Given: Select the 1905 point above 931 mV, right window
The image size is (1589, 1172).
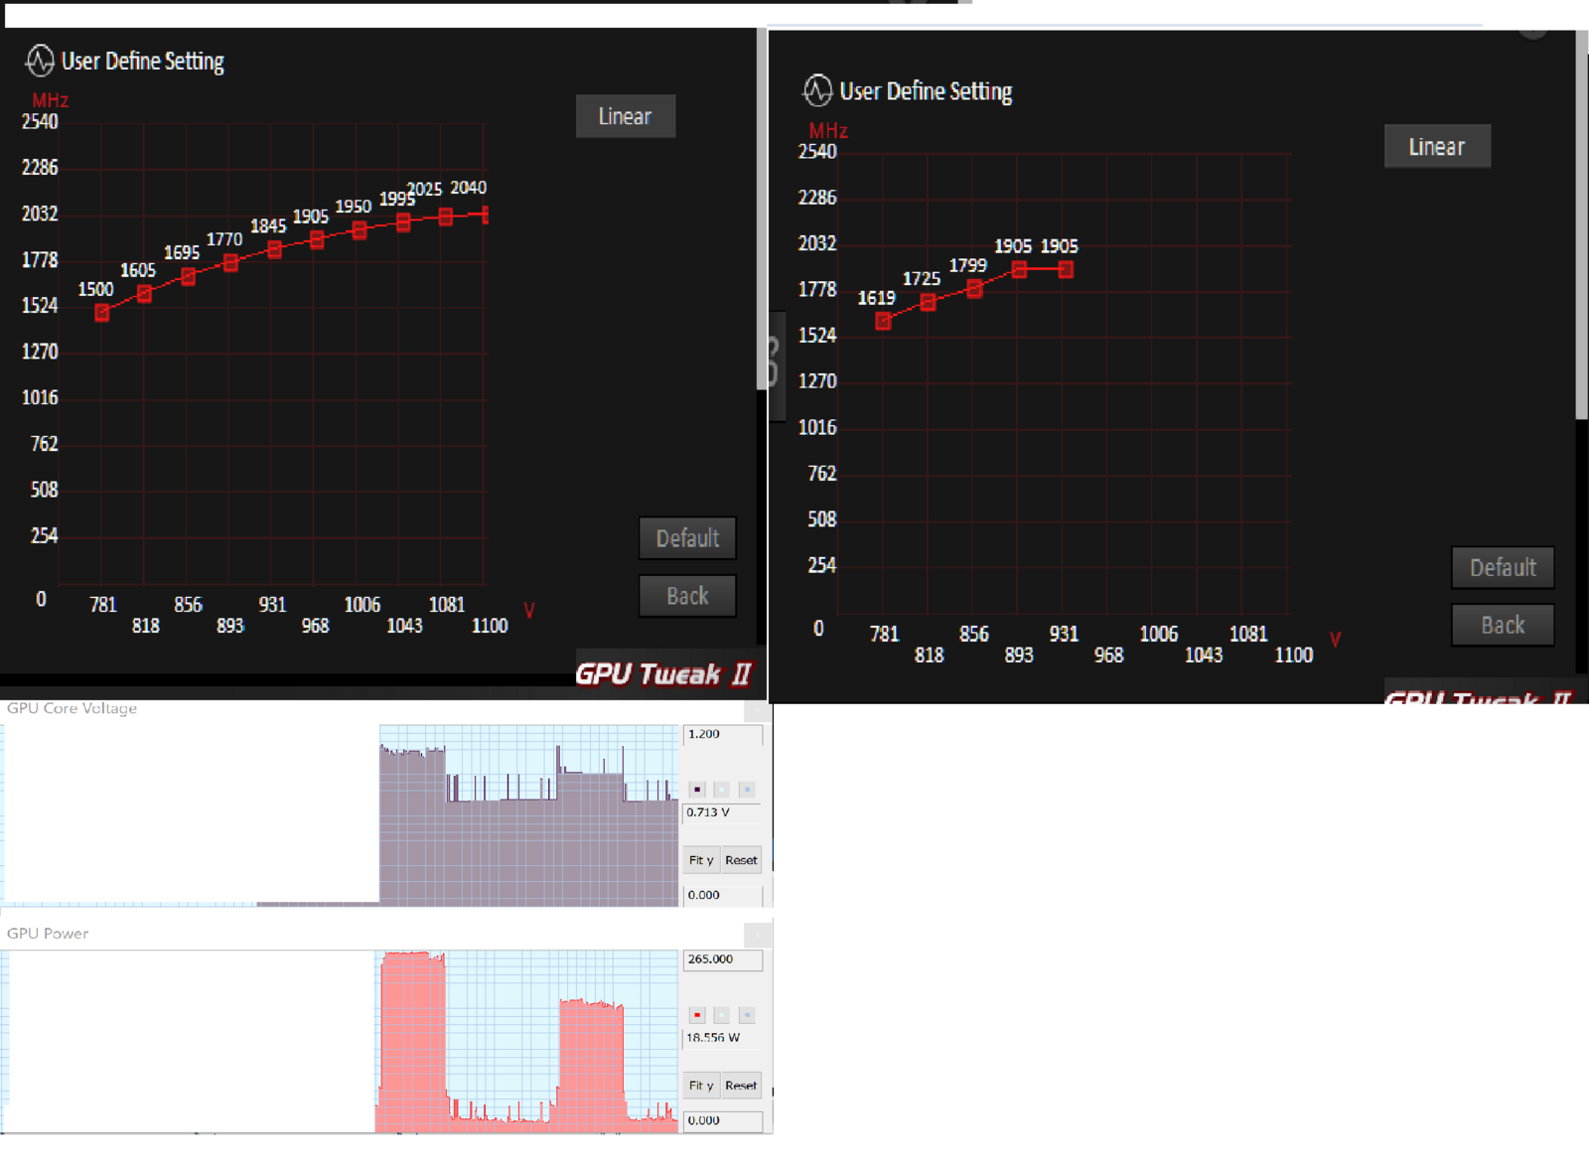Looking at the screenshot, I should tap(1066, 269).
